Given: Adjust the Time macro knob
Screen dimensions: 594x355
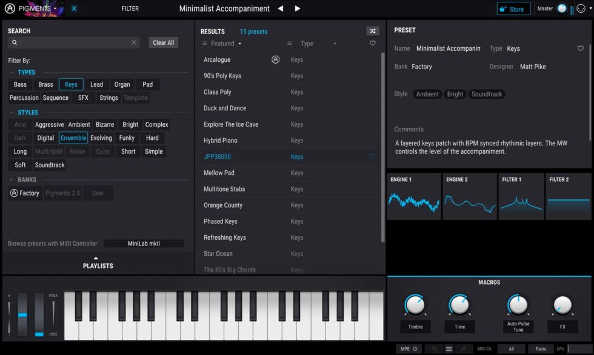Looking at the screenshot, I should point(459,305).
